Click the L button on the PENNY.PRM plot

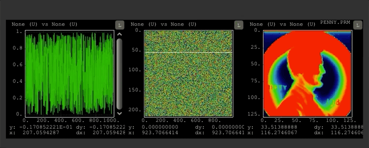tap(358, 25)
